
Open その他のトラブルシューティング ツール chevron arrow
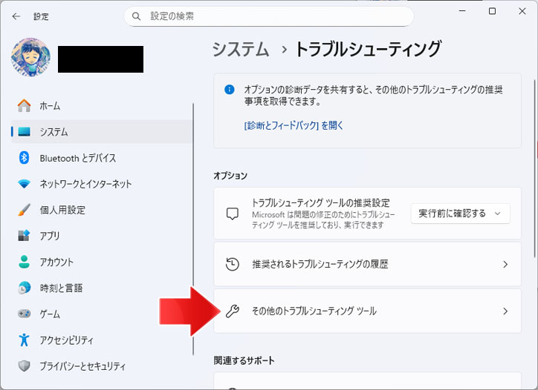[x=505, y=311]
